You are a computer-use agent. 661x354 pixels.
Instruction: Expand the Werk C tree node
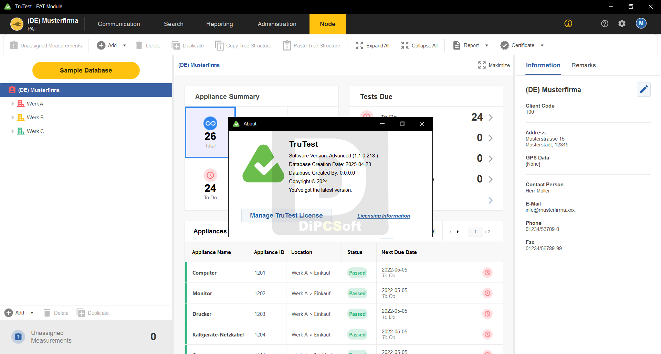click(12, 131)
